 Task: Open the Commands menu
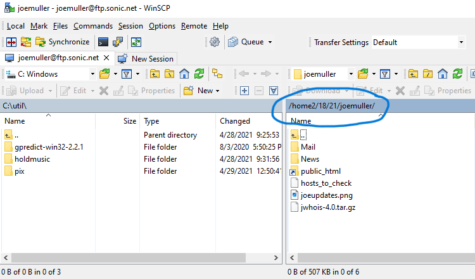point(93,26)
